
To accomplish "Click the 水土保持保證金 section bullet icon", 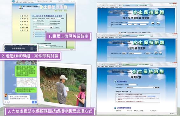I will click(115, 82).
